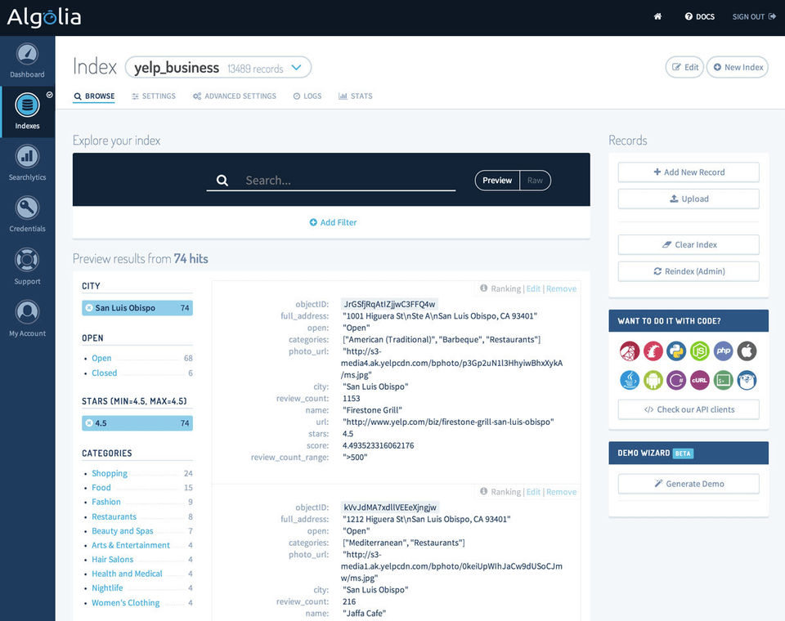Open Docs in the top bar
Image resolution: width=785 pixels, height=621 pixels.
(700, 16)
